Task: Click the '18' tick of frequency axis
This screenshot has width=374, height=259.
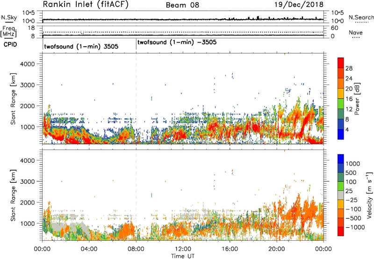Action: pos(31,28)
